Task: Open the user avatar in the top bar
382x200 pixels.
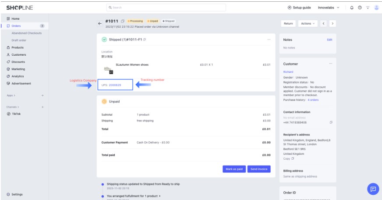Action: click(376, 7)
